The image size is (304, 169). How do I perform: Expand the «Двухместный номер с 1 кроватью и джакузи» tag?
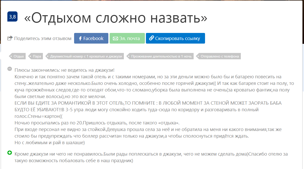point(85,56)
